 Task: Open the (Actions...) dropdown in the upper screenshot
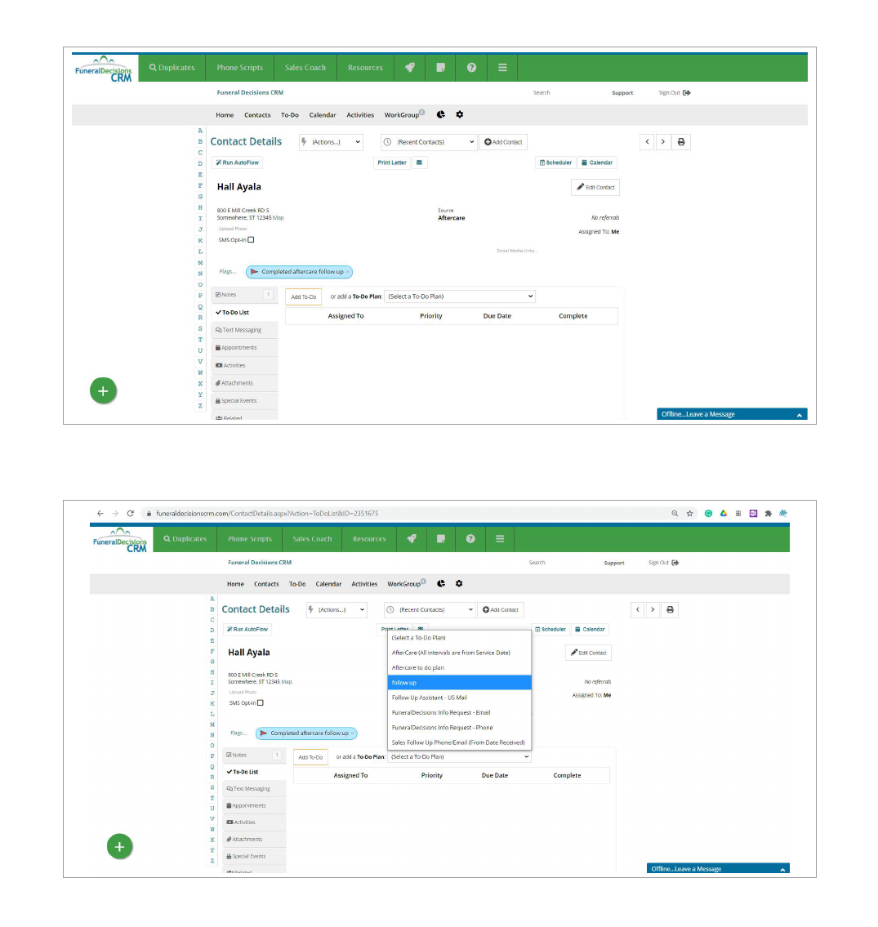[331, 142]
